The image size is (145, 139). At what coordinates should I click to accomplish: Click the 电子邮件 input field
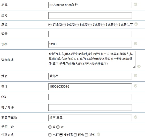pyautogui.click(x=90, y=107)
